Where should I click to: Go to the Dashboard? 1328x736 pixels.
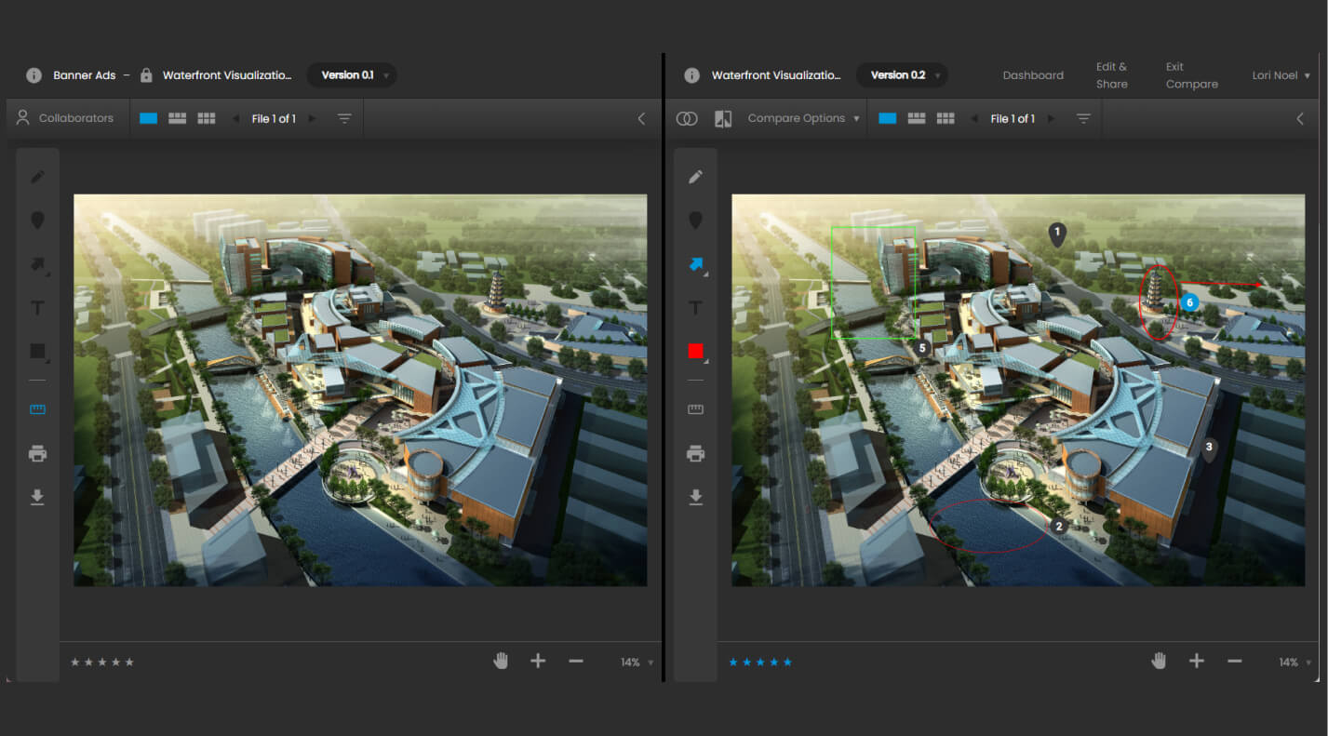[x=1033, y=75]
